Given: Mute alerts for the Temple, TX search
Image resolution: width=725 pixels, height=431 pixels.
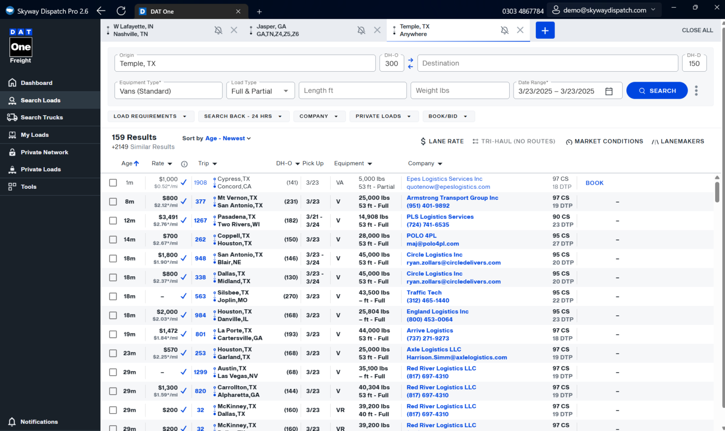Looking at the screenshot, I should pyautogui.click(x=505, y=30).
